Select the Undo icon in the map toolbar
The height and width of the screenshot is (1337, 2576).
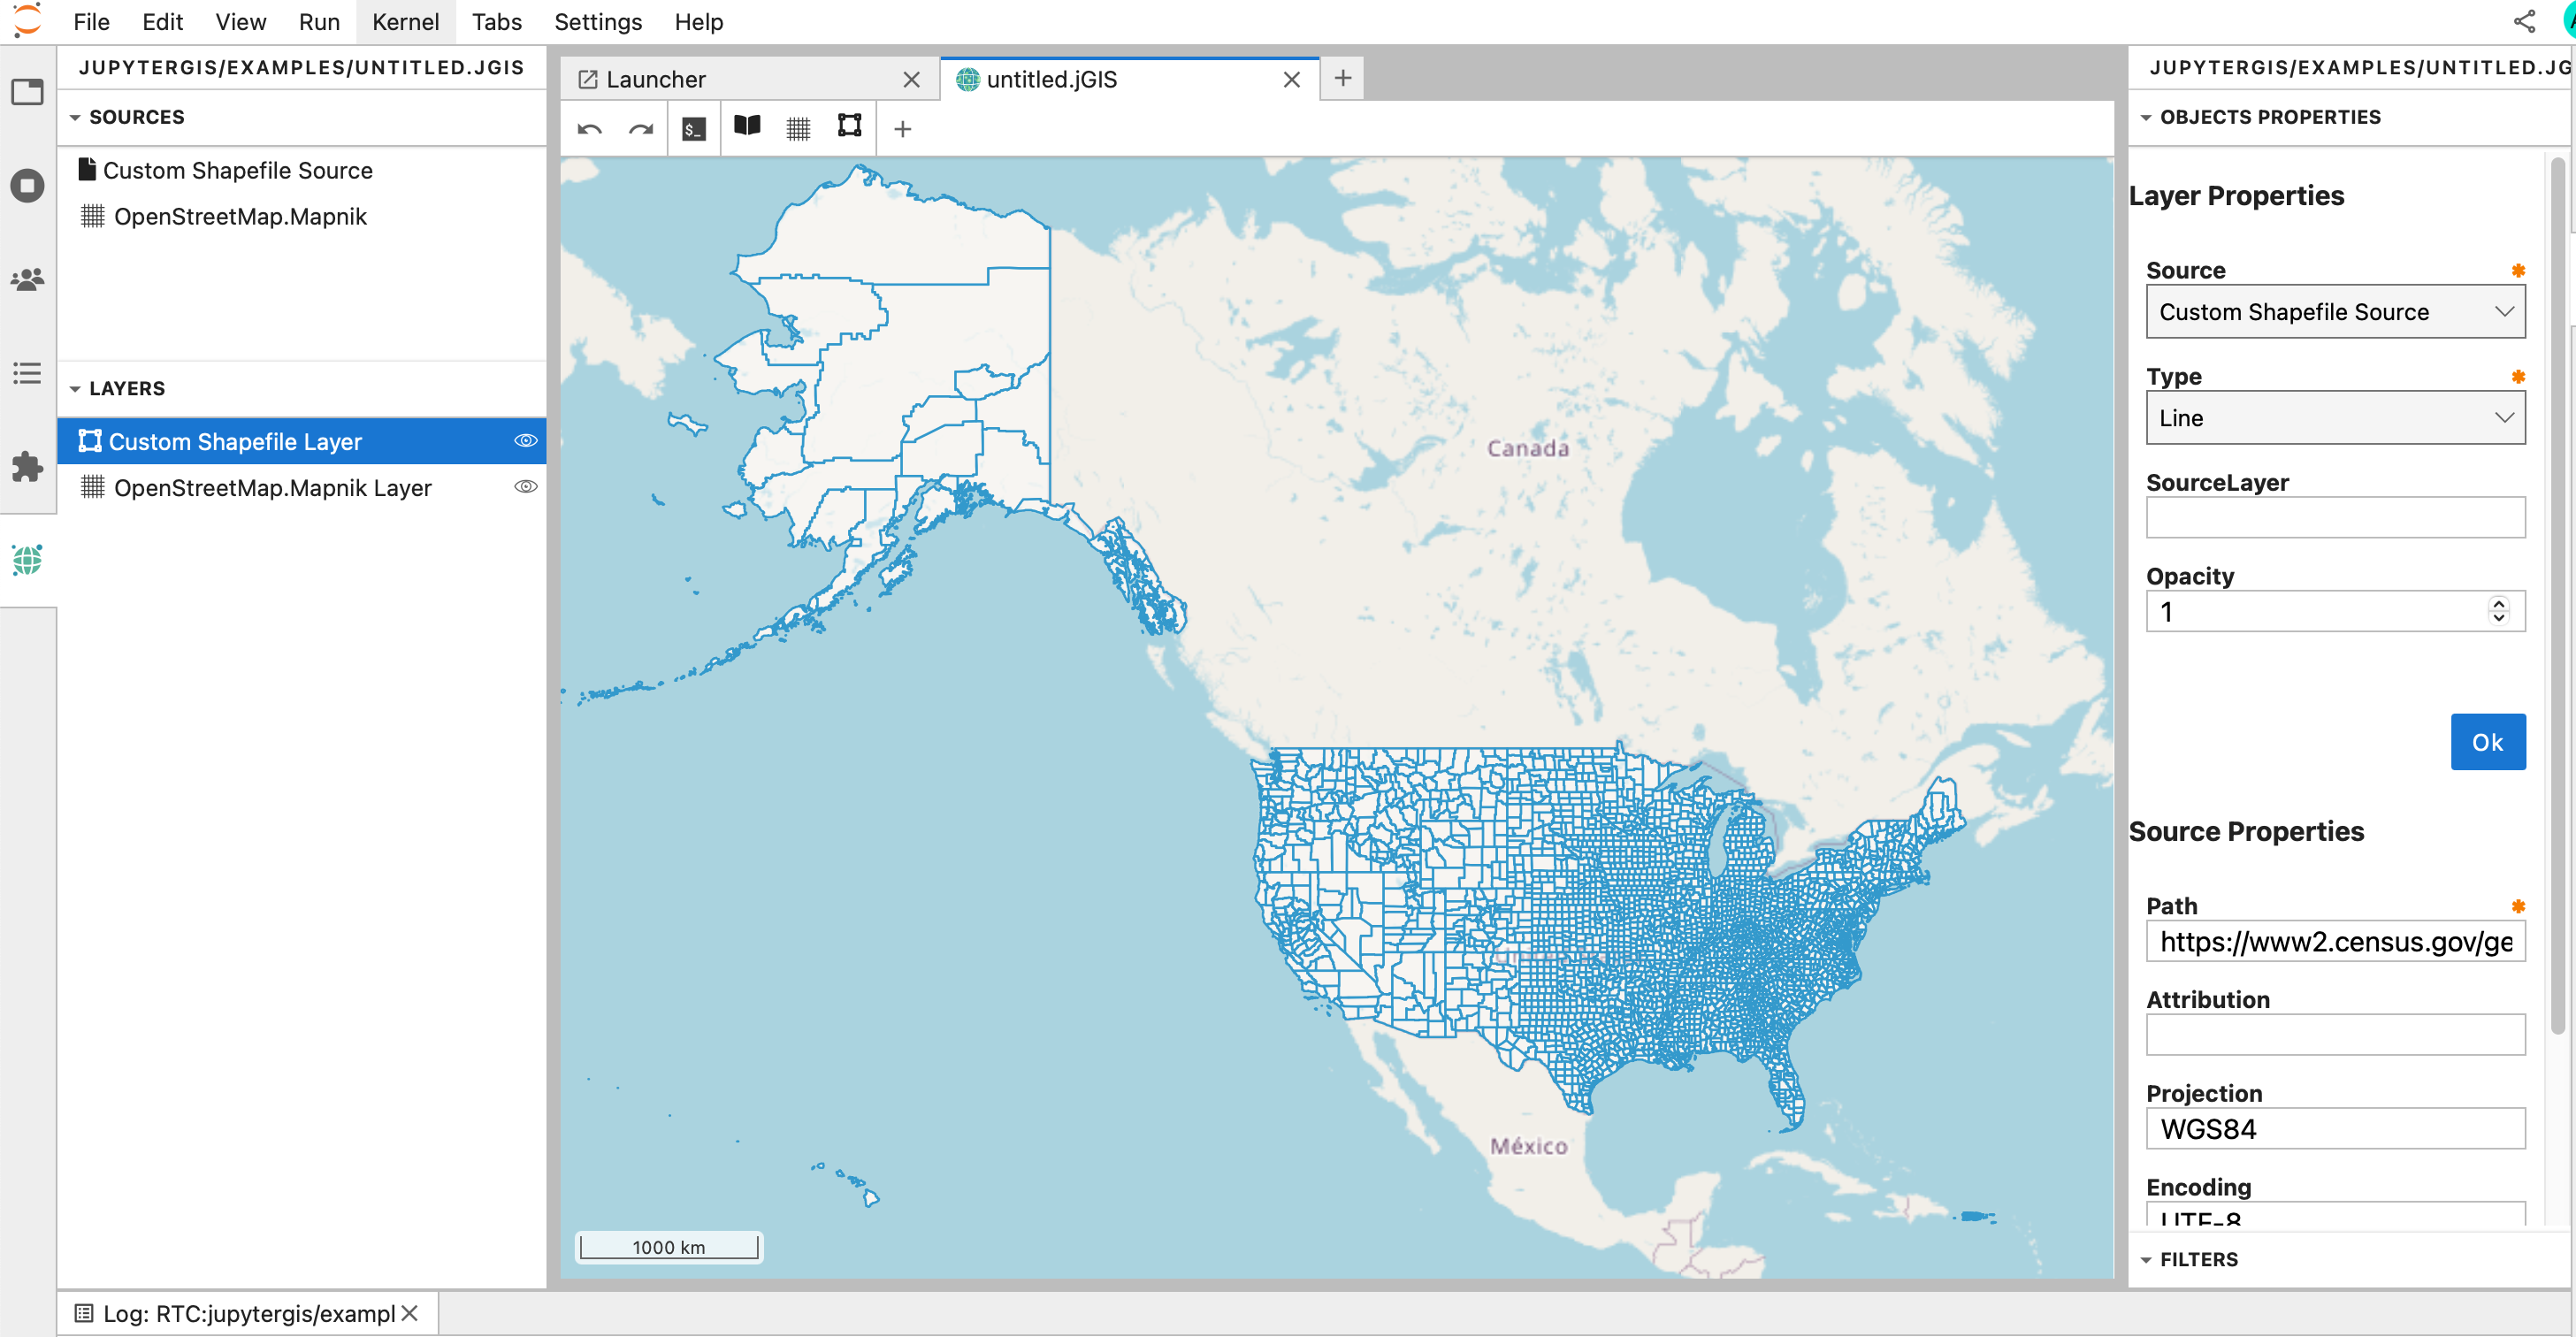tap(588, 128)
